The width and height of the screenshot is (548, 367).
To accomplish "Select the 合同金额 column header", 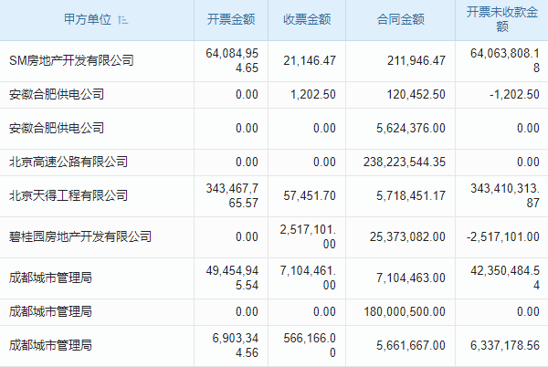I will click(x=400, y=19).
